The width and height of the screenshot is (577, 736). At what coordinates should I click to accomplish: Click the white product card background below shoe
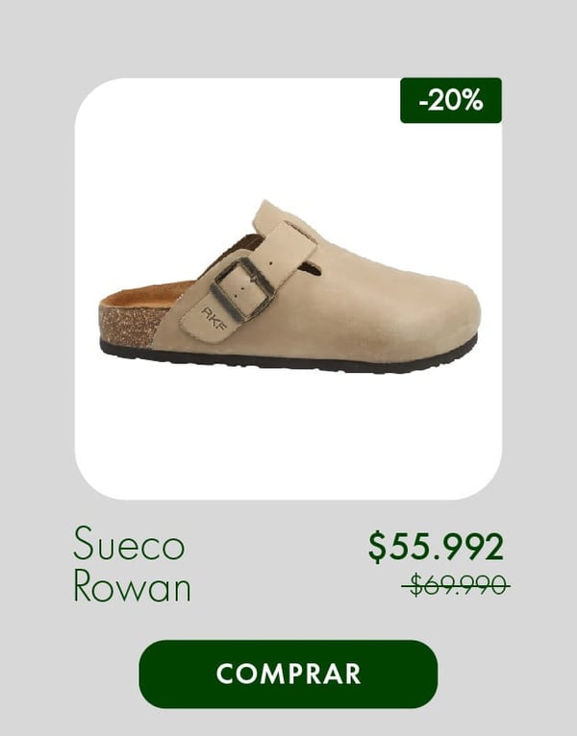click(288, 434)
